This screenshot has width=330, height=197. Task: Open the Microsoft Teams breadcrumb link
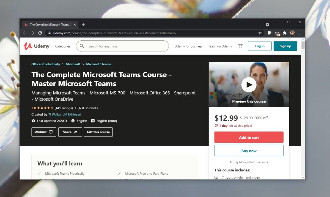coord(98,64)
